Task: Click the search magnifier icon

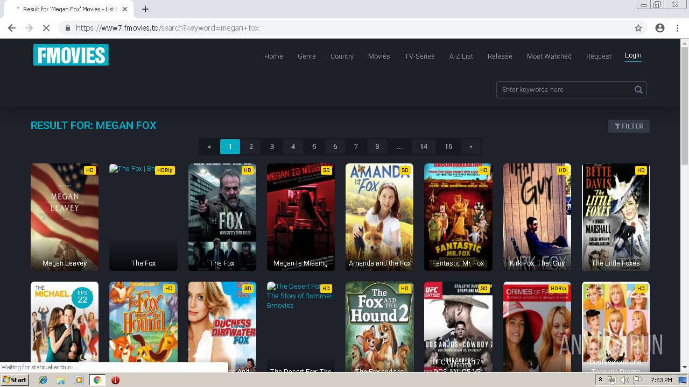Action: [x=638, y=90]
